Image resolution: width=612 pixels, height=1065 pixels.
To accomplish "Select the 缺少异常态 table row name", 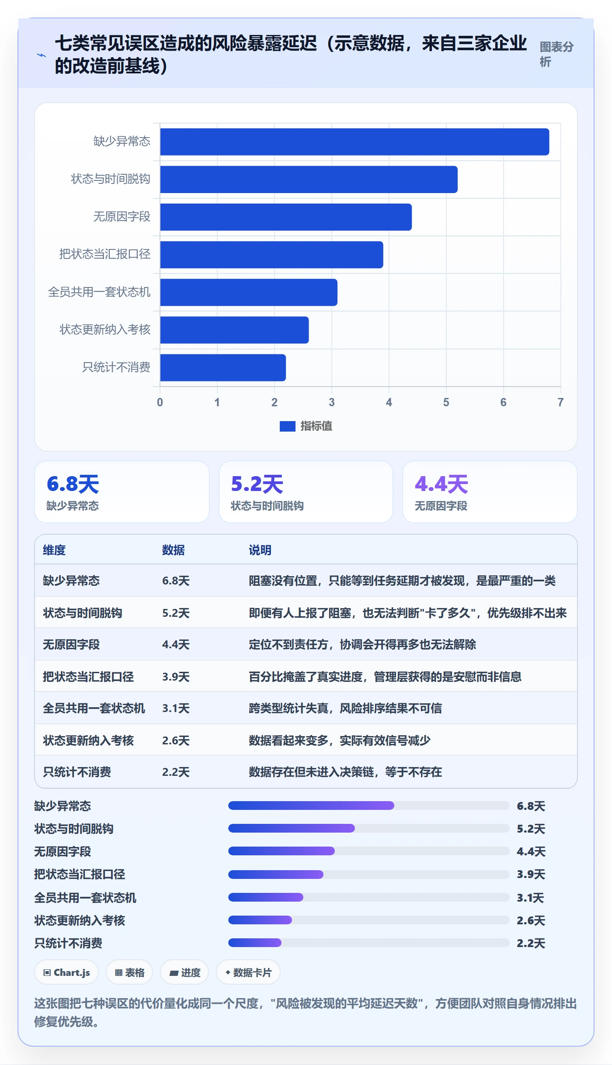I will (x=71, y=581).
